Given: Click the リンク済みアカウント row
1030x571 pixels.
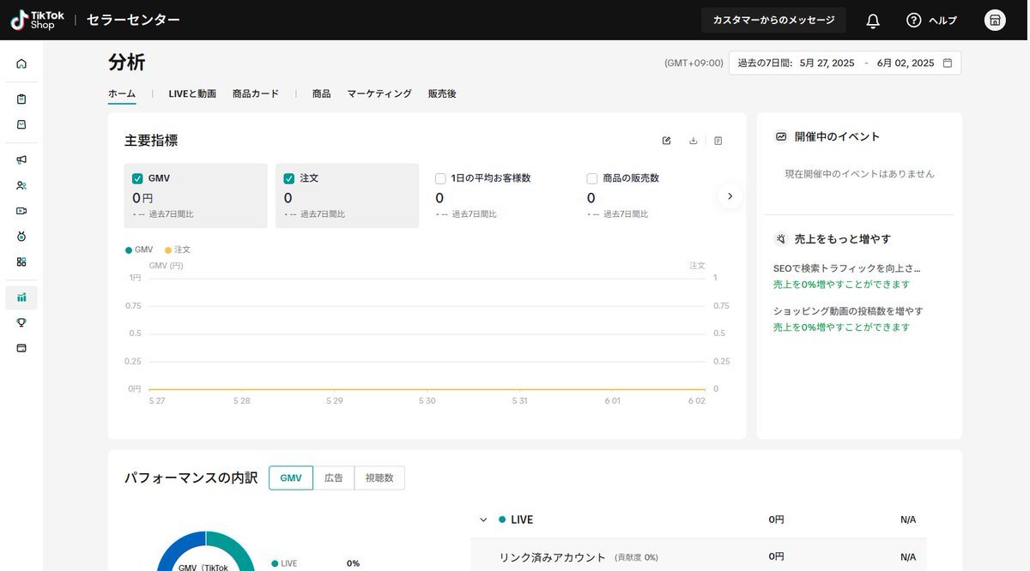Looking at the screenshot, I should tap(699, 557).
